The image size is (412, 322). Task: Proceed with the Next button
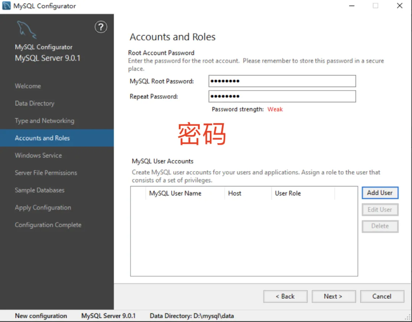tap(334, 296)
